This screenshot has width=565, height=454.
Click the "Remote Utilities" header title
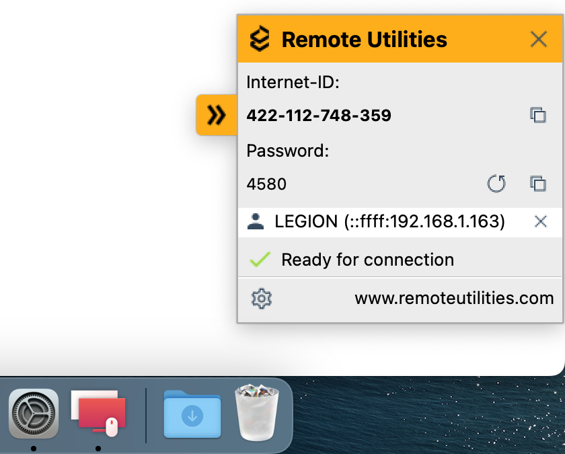pos(364,40)
